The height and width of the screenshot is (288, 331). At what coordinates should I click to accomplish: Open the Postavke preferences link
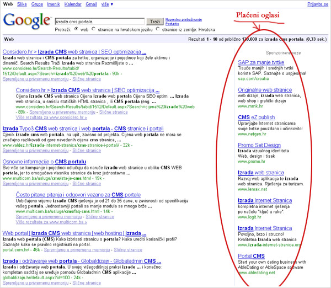pyautogui.click(x=172, y=24)
